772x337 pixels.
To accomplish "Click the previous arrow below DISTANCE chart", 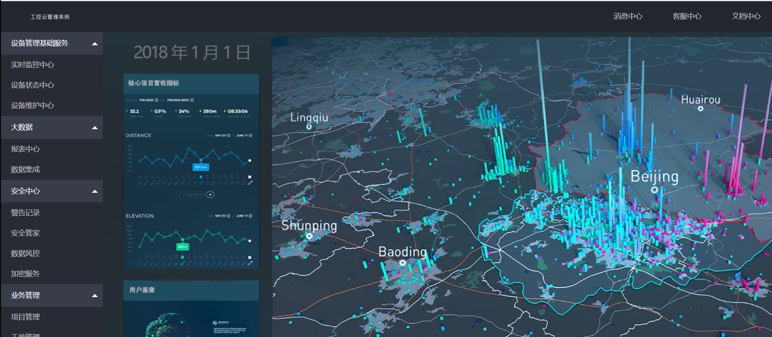I will point(179,194).
